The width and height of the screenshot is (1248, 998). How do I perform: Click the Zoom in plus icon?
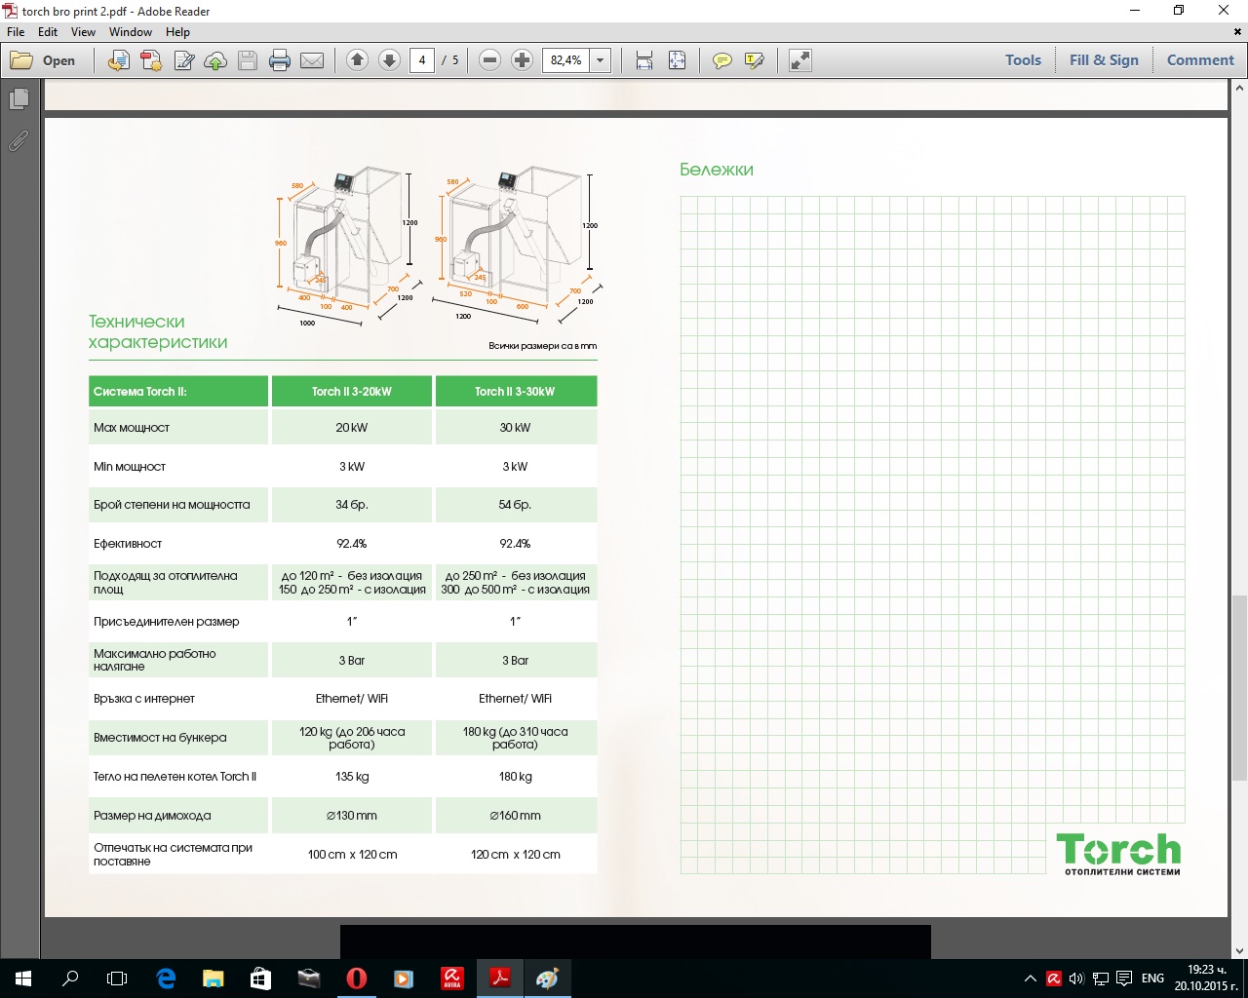point(523,60)
